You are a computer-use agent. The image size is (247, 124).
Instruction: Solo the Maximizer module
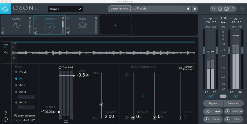tap(36, 32)
